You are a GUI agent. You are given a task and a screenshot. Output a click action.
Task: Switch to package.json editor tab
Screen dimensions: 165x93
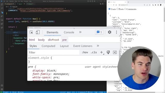[10, 4]
